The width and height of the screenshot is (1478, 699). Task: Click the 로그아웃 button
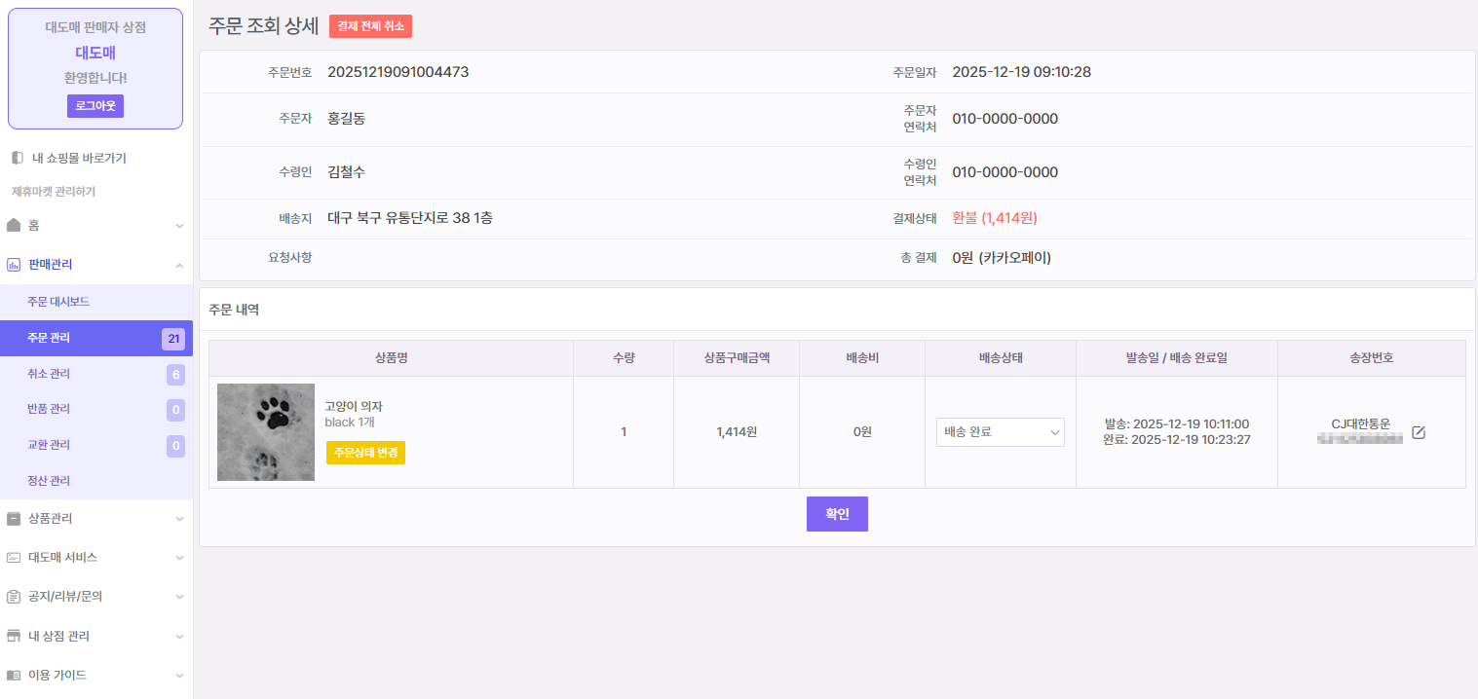pyautogui.click(x=95, y=106)
